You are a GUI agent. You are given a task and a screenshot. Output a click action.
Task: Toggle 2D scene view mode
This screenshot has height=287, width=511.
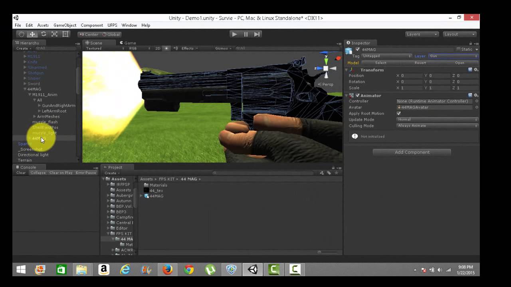coord(158,48)
